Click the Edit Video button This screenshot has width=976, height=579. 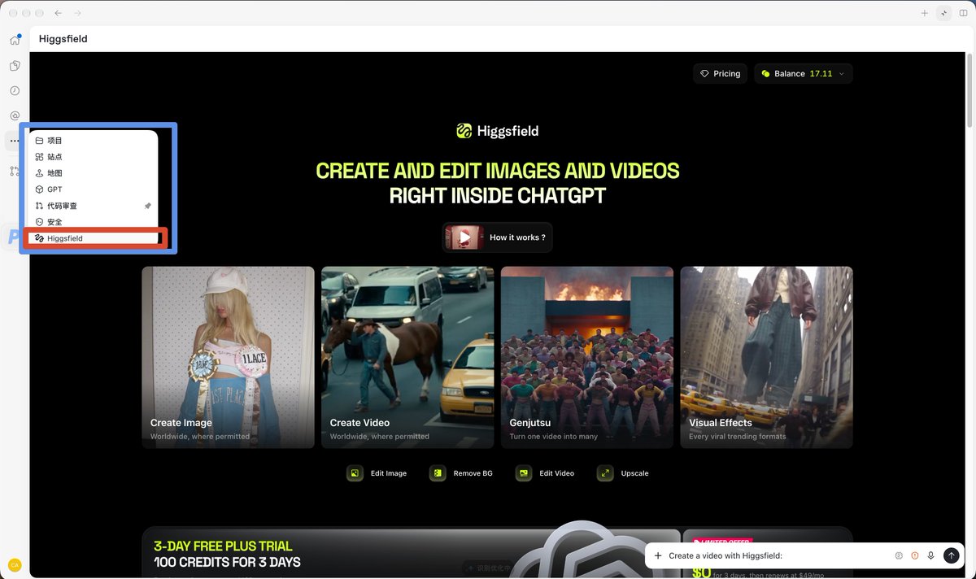coord(545,473)
